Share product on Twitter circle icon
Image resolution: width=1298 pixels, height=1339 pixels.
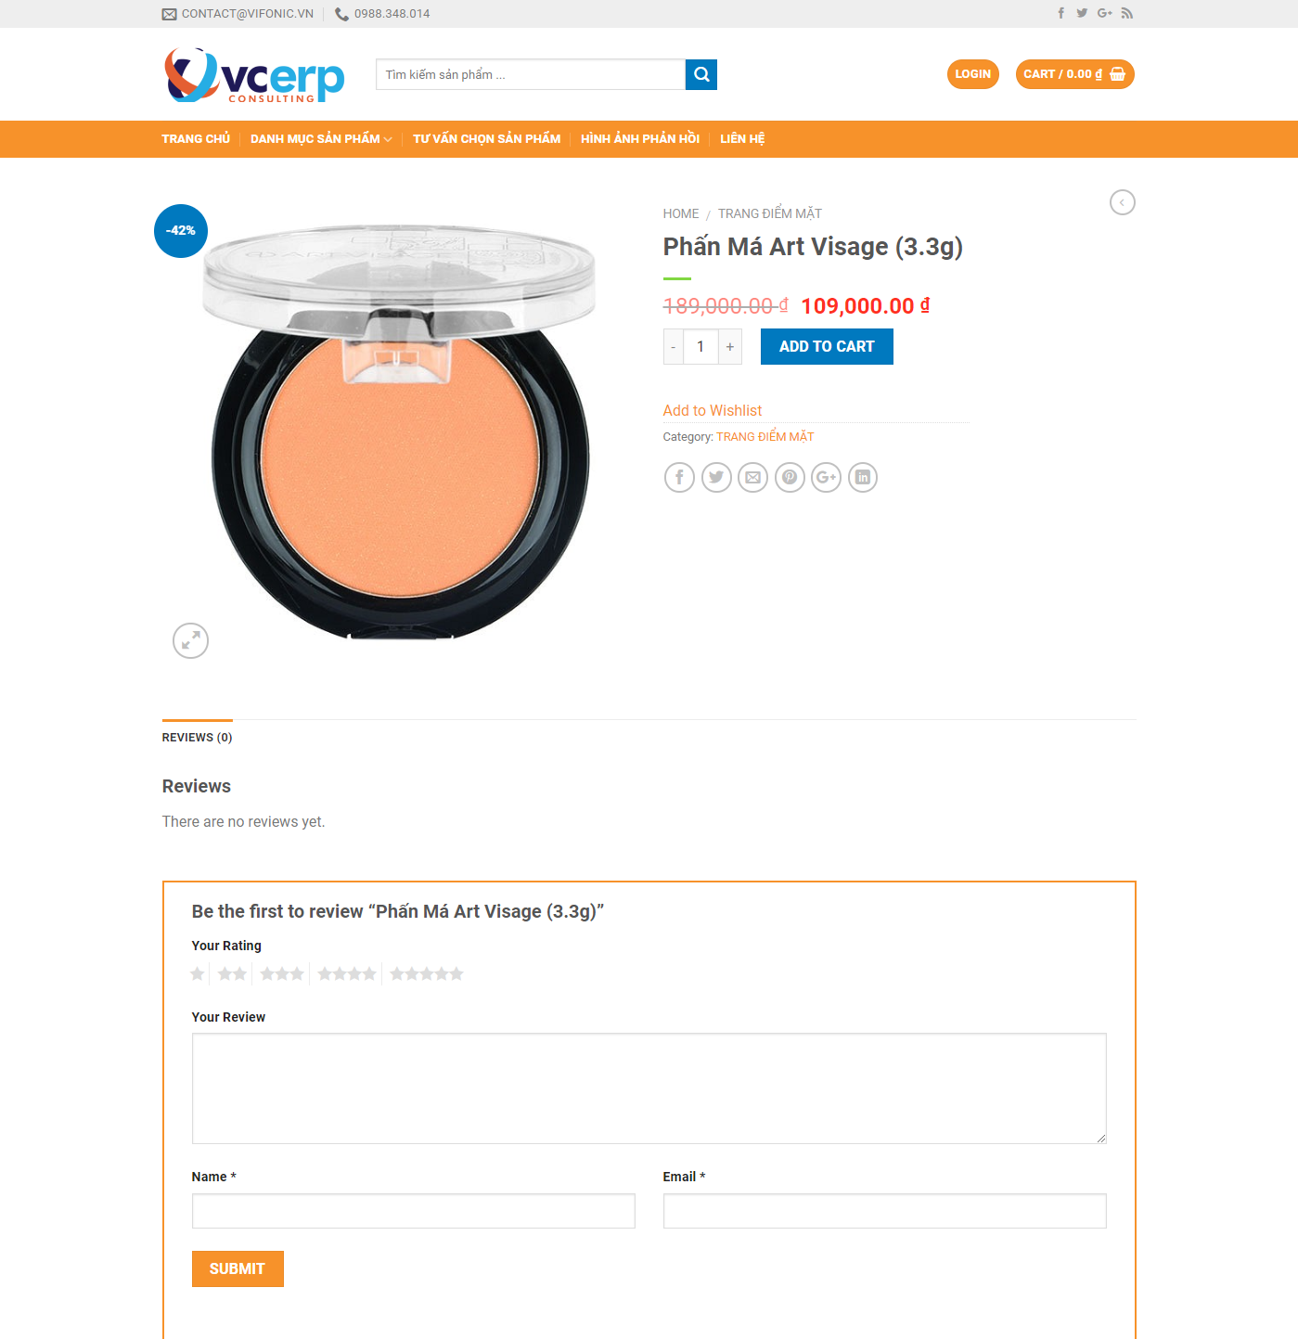point(716,477)
